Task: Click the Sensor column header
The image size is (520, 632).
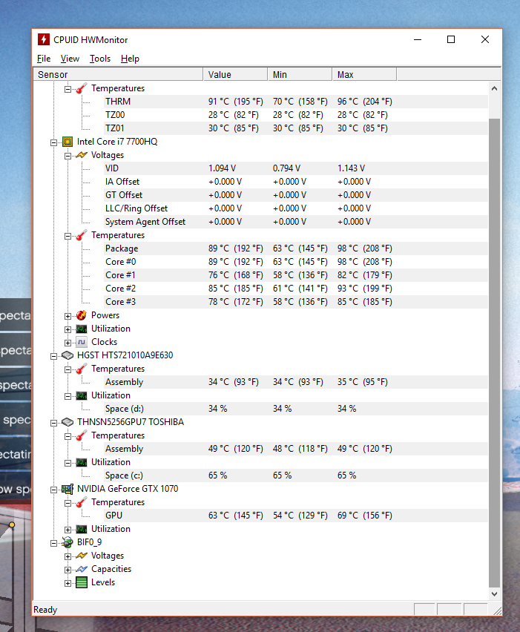Action: [x=118, y=75]
